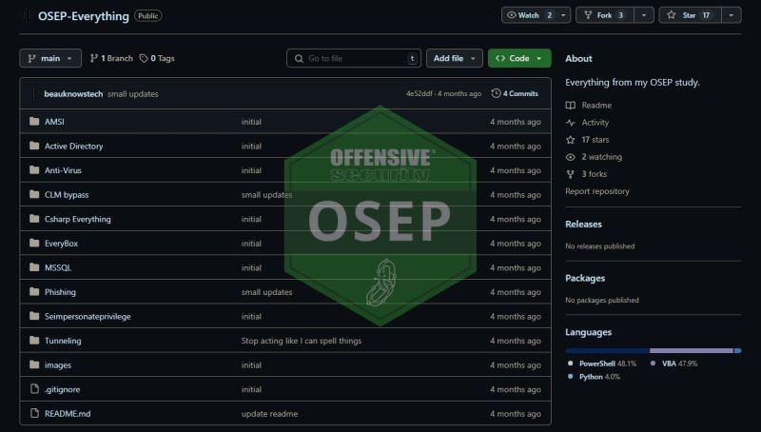This screenshot has width=761, height=432.
Task: Click the Activity link in About
Action: (x=595, y=123)
